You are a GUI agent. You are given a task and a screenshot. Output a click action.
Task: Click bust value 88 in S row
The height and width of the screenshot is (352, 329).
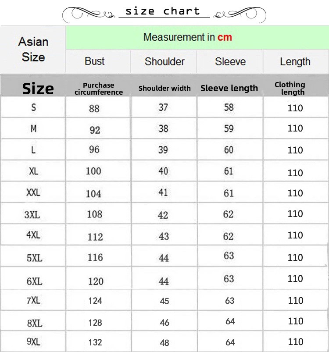[94, 108]
